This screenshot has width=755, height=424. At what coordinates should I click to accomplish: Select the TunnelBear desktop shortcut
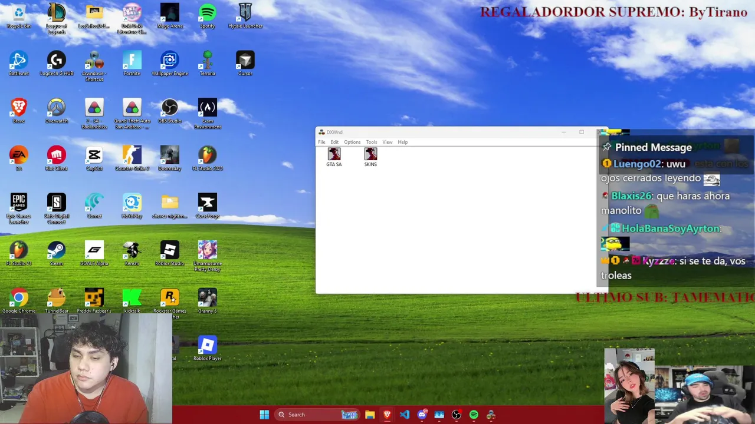(x=57, y=301)
